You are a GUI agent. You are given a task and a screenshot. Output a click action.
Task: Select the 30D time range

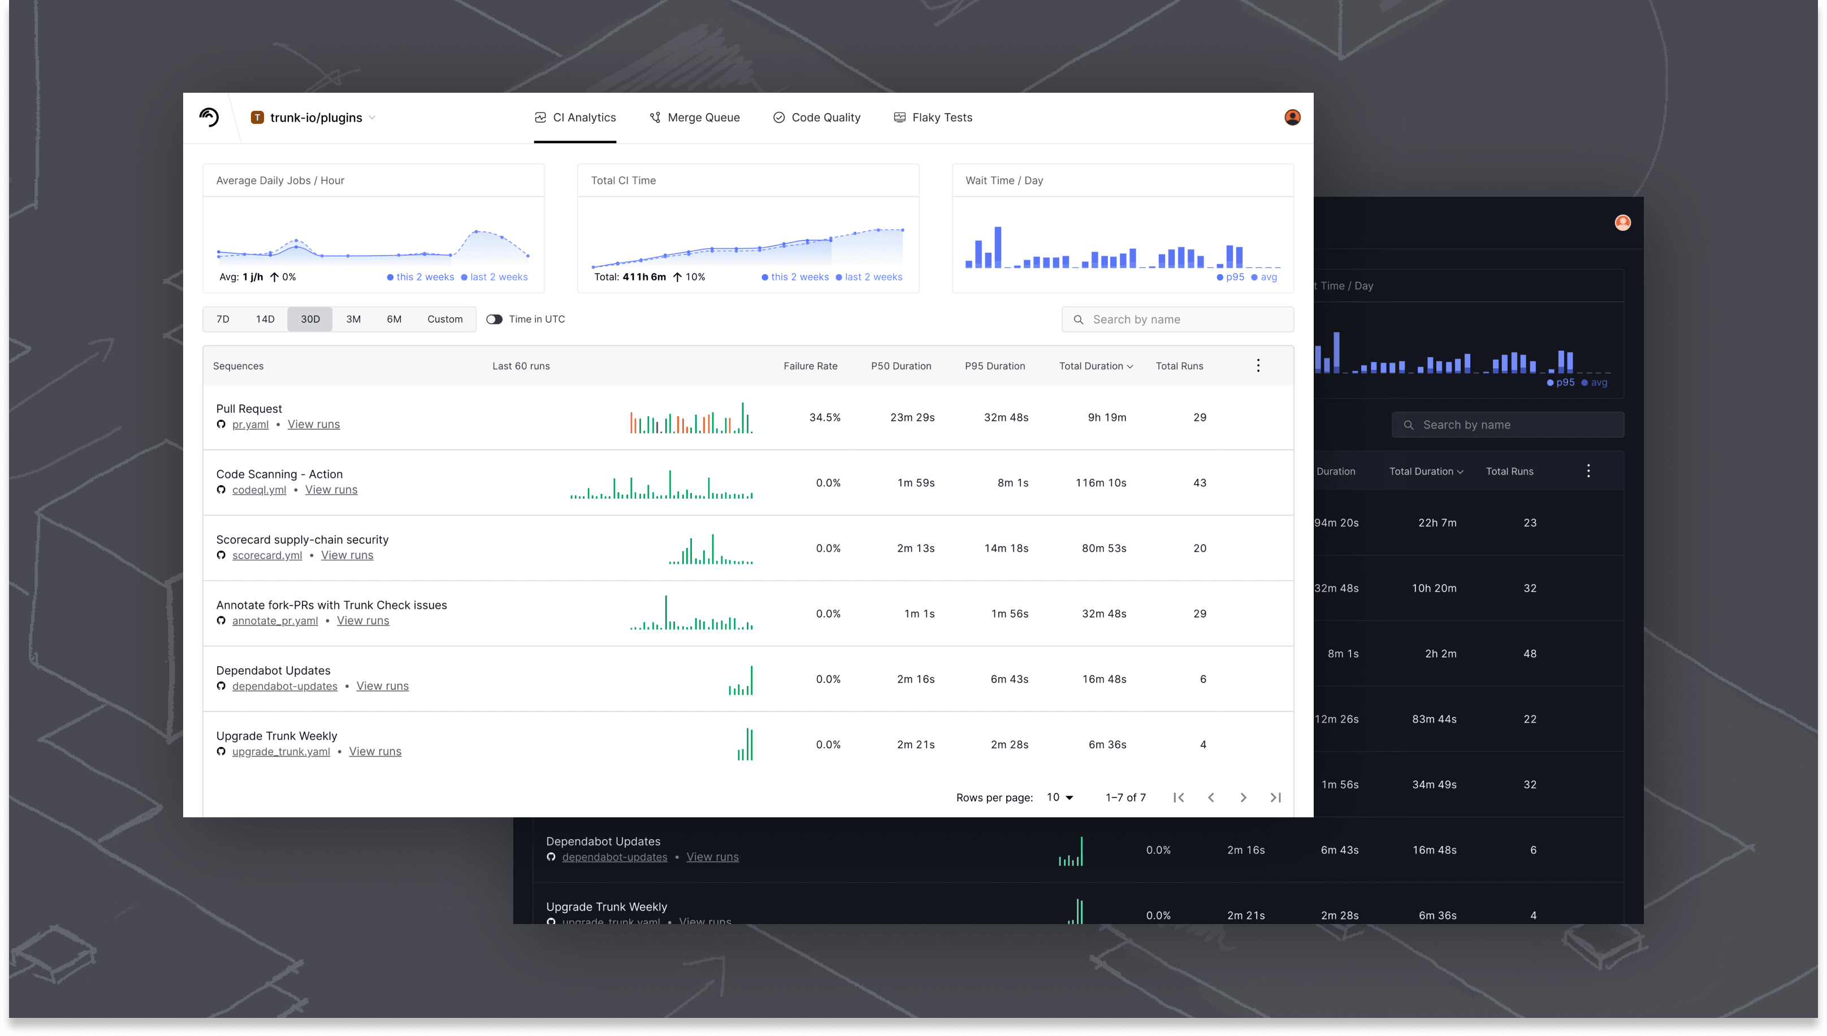coord(310,320)
